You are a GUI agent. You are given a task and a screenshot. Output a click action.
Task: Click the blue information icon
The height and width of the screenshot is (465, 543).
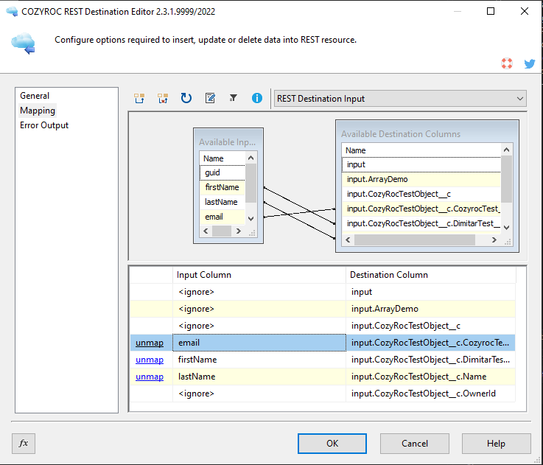click(257, 98)
